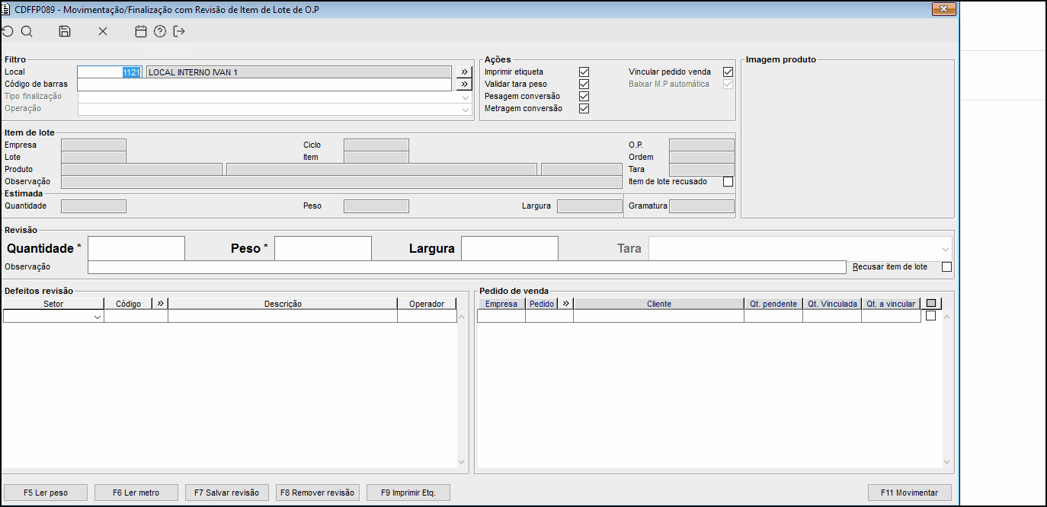
Task: Tick the first row checkbox in Pedido de venda
Action: point(930,315)
